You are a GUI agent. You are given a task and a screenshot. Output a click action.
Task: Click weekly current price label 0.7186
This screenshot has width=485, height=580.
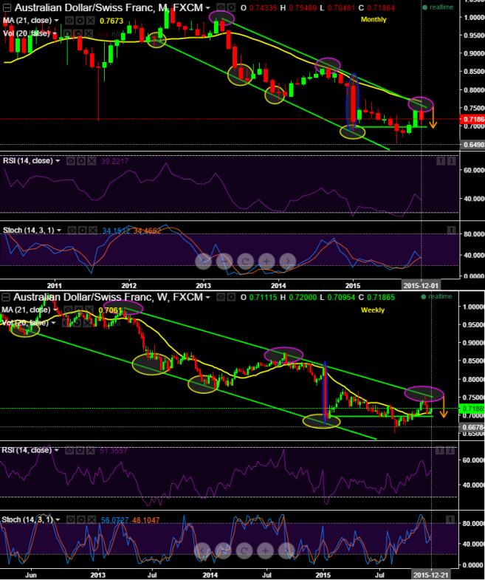click(x=472, y=409)
